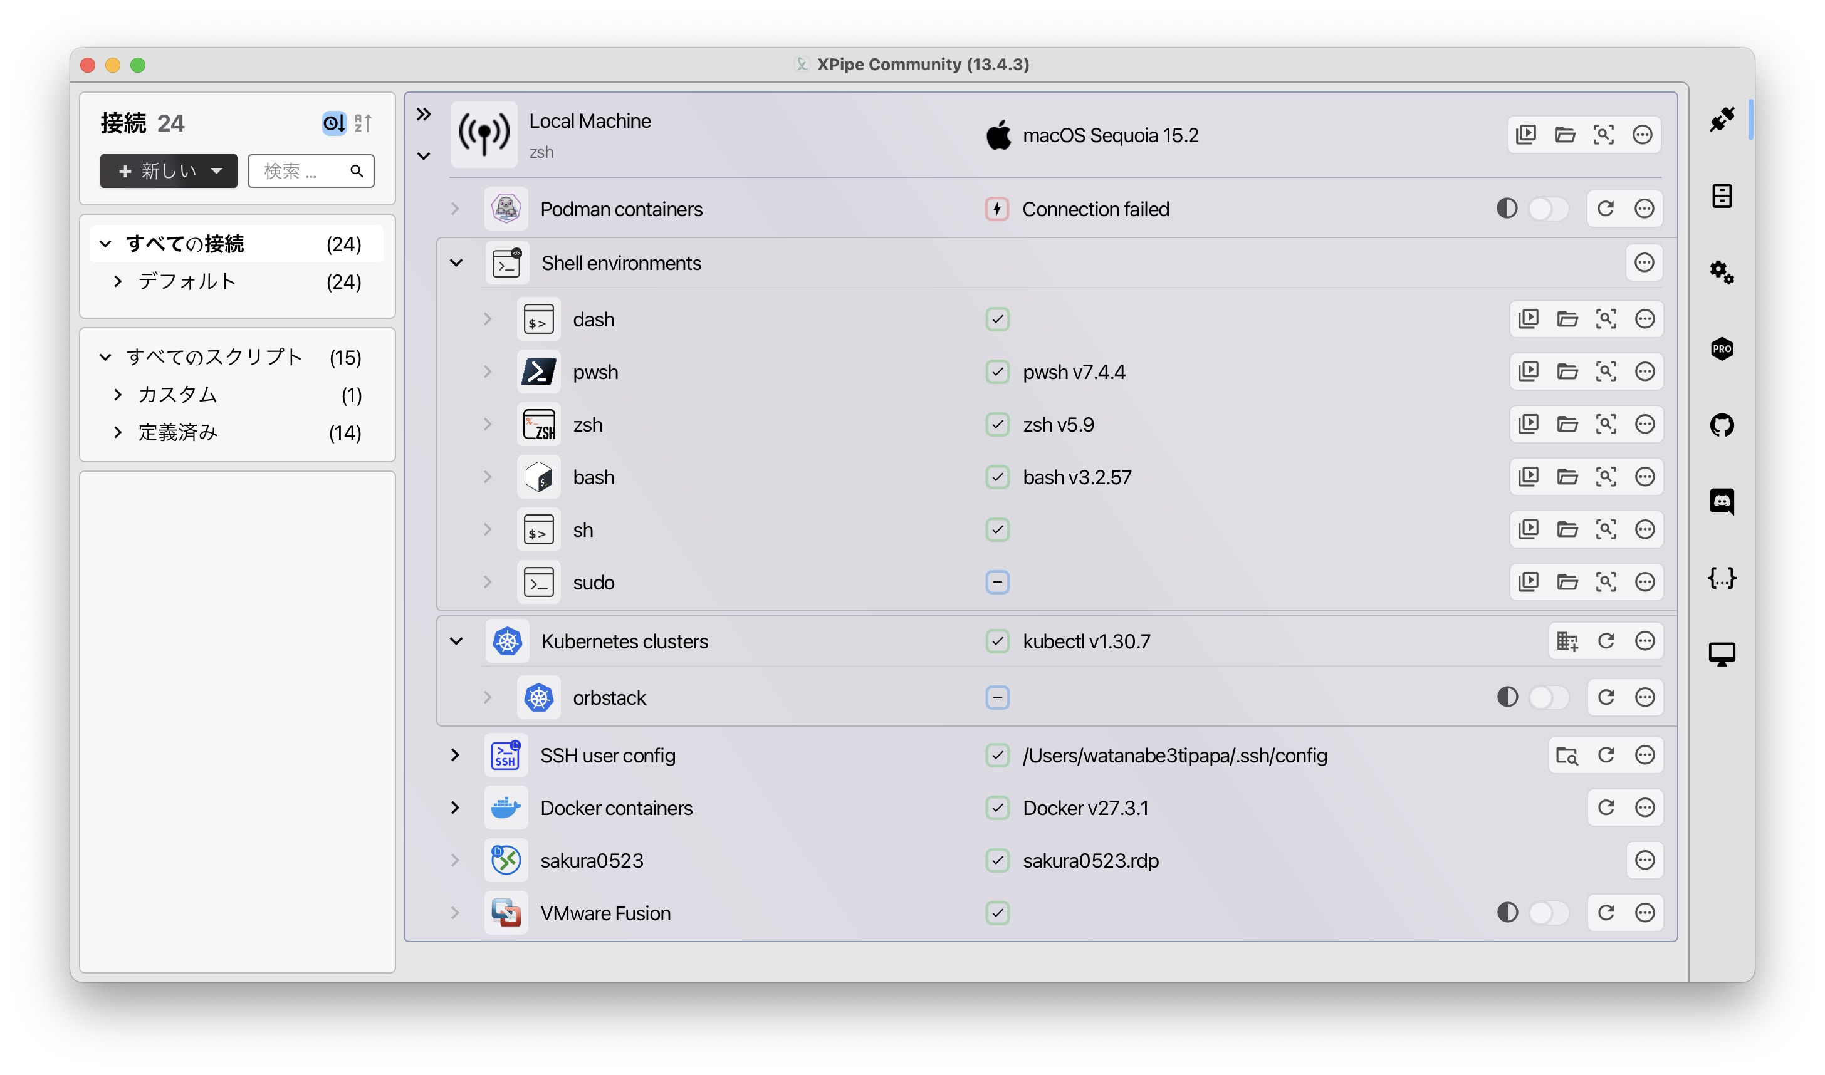Collapse Local Machine children with down chevron
This screenshot has width=1825, height=1075.
coord(424,156)
